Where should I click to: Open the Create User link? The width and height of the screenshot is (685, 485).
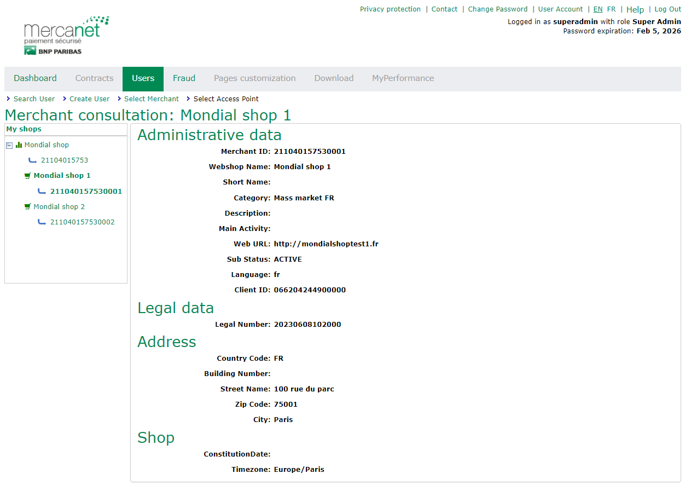pos(89,99)
